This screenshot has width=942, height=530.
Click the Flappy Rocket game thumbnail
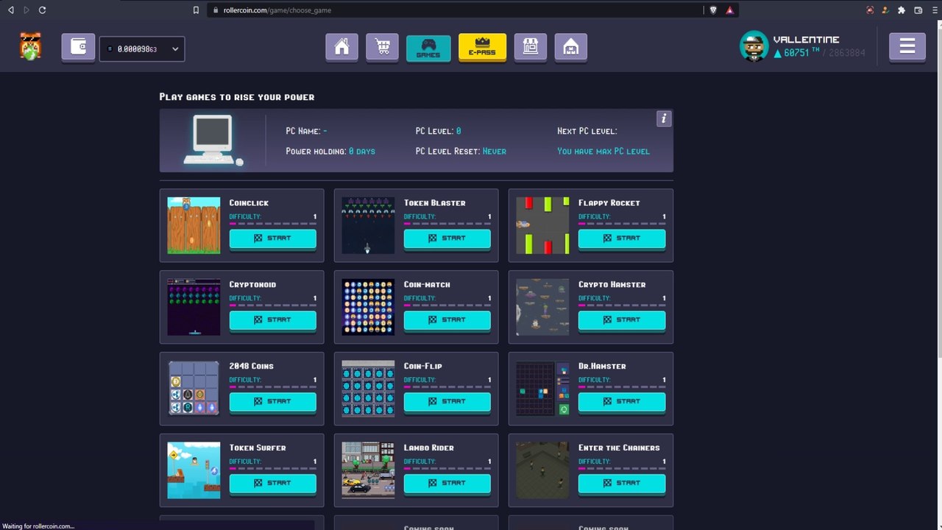542,225
